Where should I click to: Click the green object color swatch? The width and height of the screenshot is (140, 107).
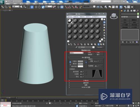pyautogui.click(x=138, y=14)
